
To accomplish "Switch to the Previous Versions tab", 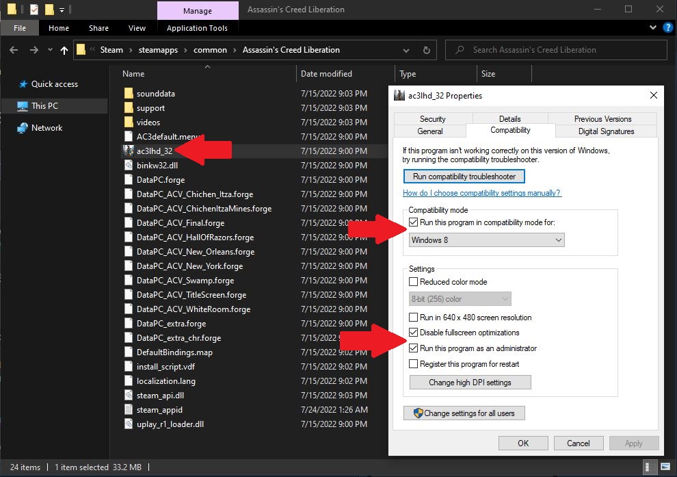I will click(602, 119).
